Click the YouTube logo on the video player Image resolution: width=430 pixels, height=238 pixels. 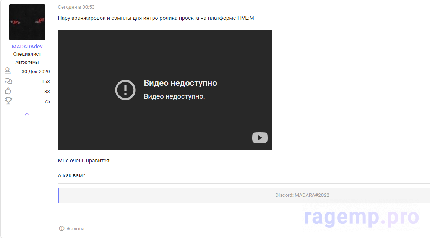pos(260,138)
